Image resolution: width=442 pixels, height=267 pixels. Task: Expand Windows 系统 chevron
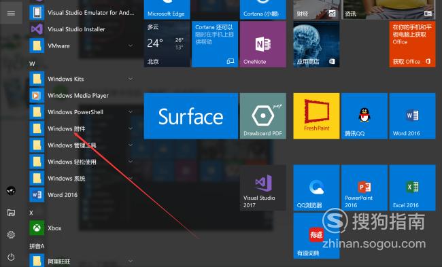(131, 179)
